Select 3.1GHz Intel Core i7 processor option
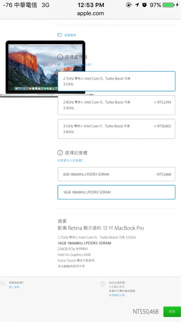Screen dimensions: 181x322 (x=116, y=129)
